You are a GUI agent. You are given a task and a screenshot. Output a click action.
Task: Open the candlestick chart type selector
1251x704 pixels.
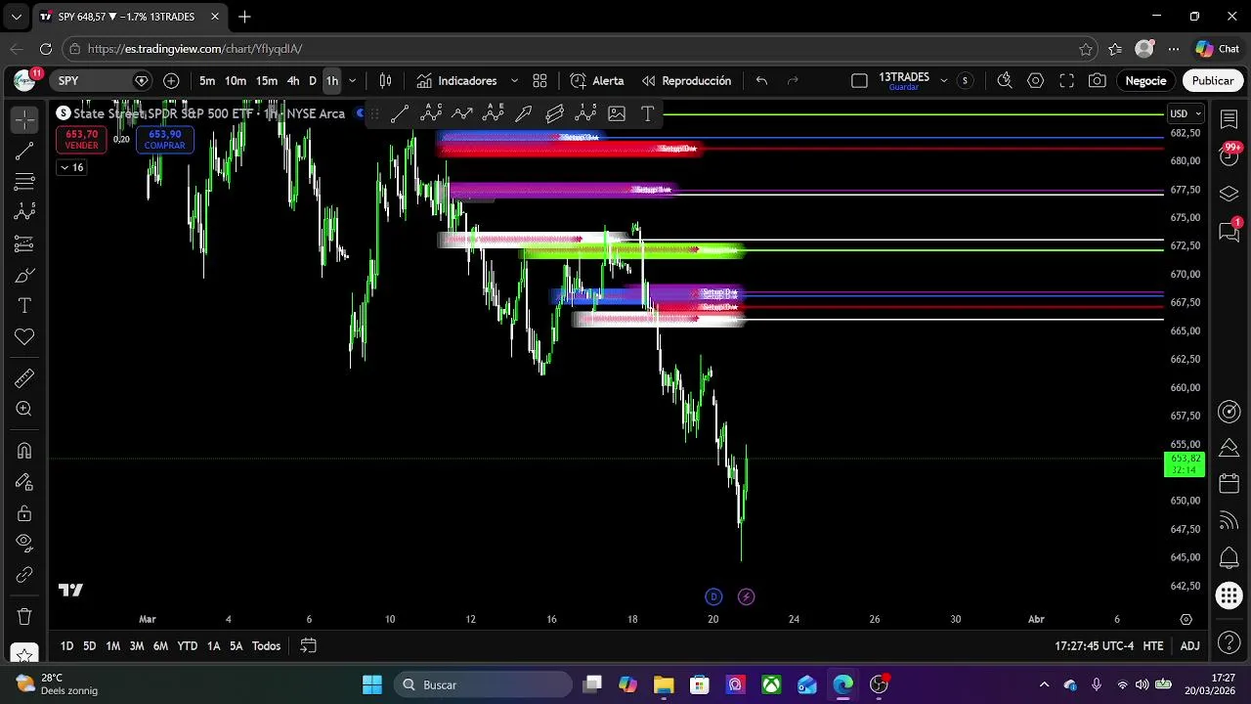pyautogui.click(x=385, y=81)
